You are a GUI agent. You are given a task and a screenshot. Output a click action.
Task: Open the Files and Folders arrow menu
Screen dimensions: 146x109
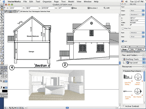pyautogui.click(x=144, y=55)
